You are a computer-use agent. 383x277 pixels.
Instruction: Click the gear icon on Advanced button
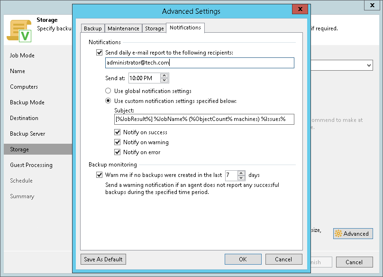338,234
